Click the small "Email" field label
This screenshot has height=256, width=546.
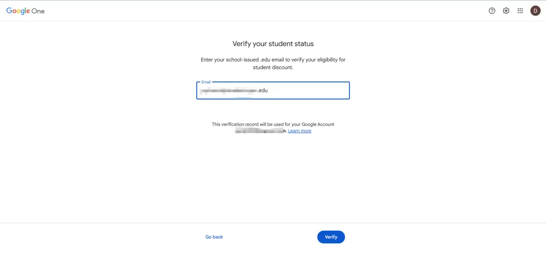tap(206, 82)
